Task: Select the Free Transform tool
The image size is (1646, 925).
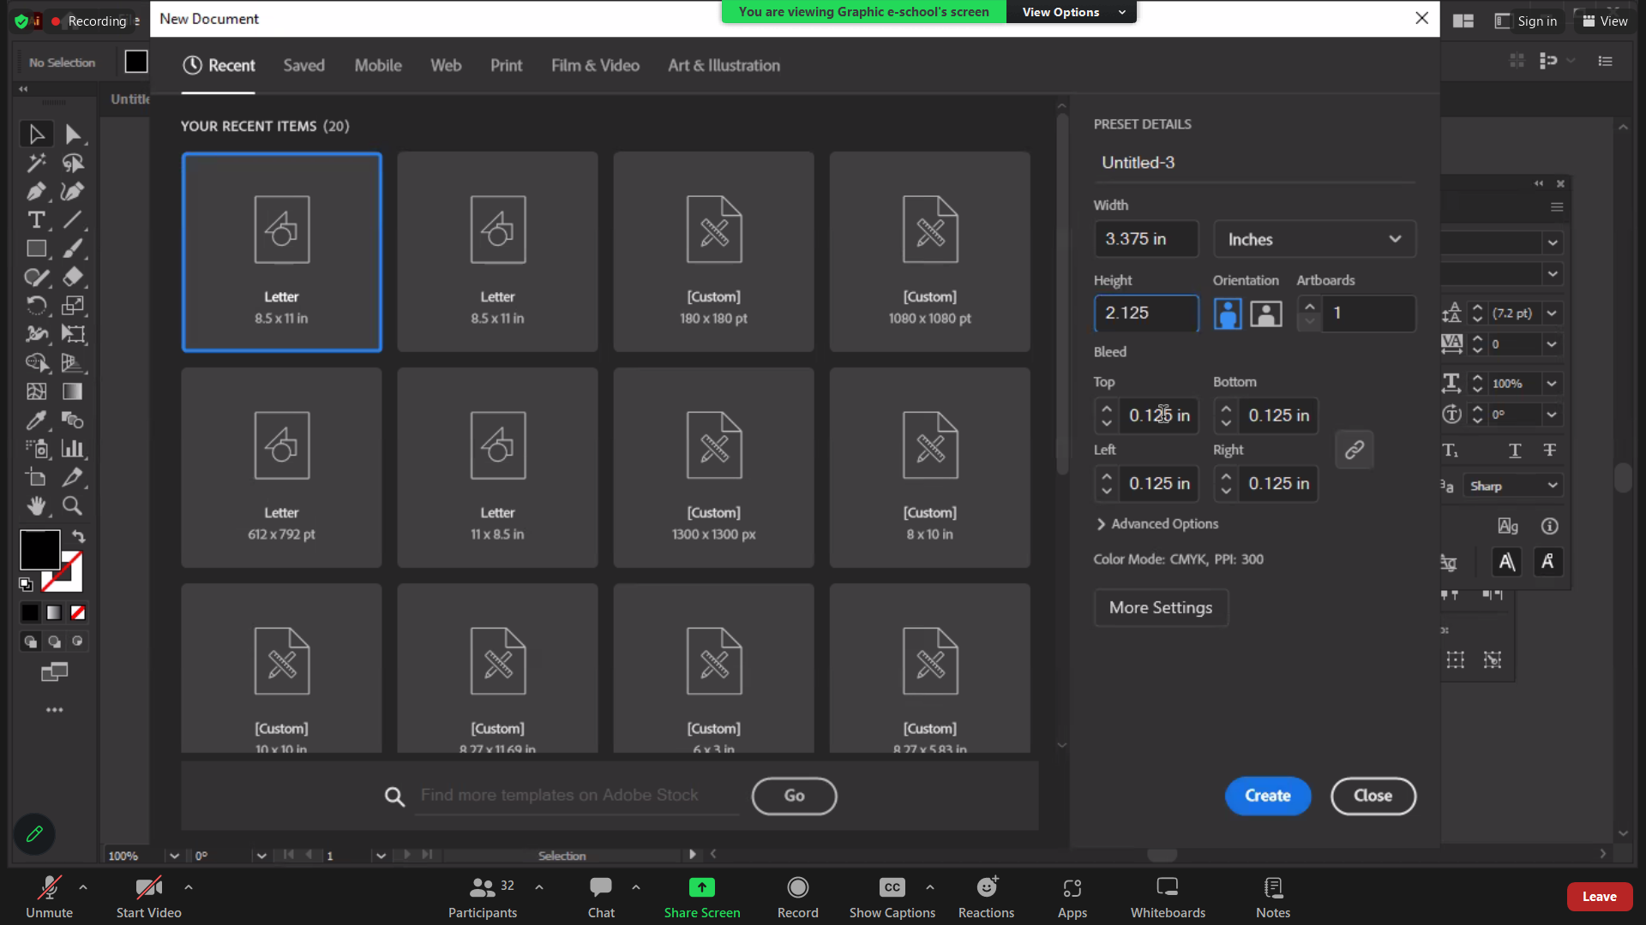Action: tap(73, 334)
